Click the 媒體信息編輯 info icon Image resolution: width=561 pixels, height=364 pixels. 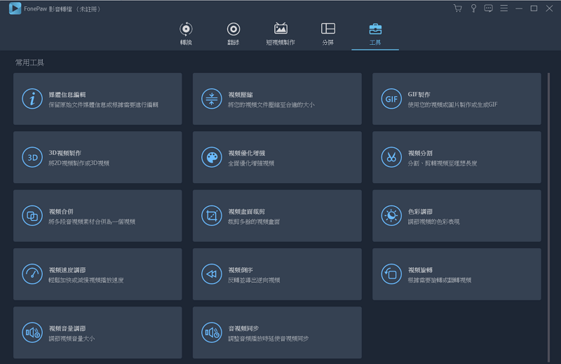tap(32, 99)
